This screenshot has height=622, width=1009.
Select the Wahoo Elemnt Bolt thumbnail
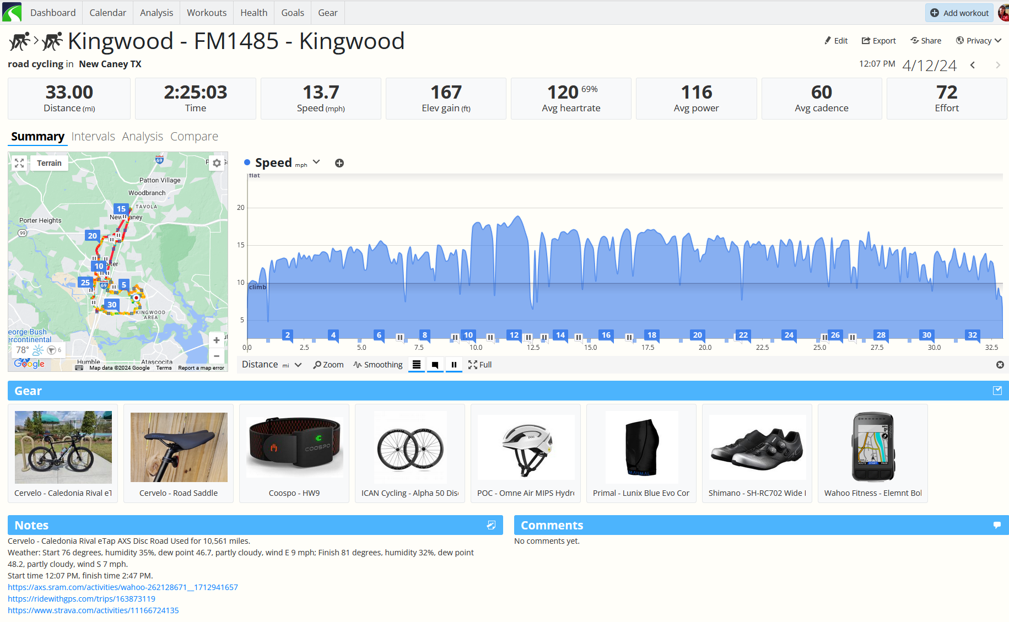click(x=873, y=453)
